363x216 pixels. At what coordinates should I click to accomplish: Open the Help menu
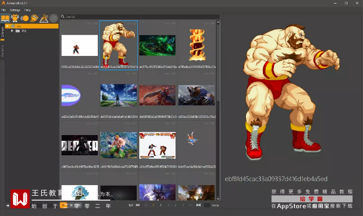(27, 10)
